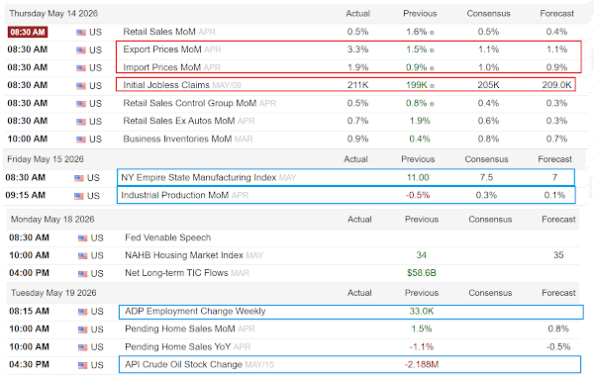Click the US flag on API Crude Oil row

point(82,365)
